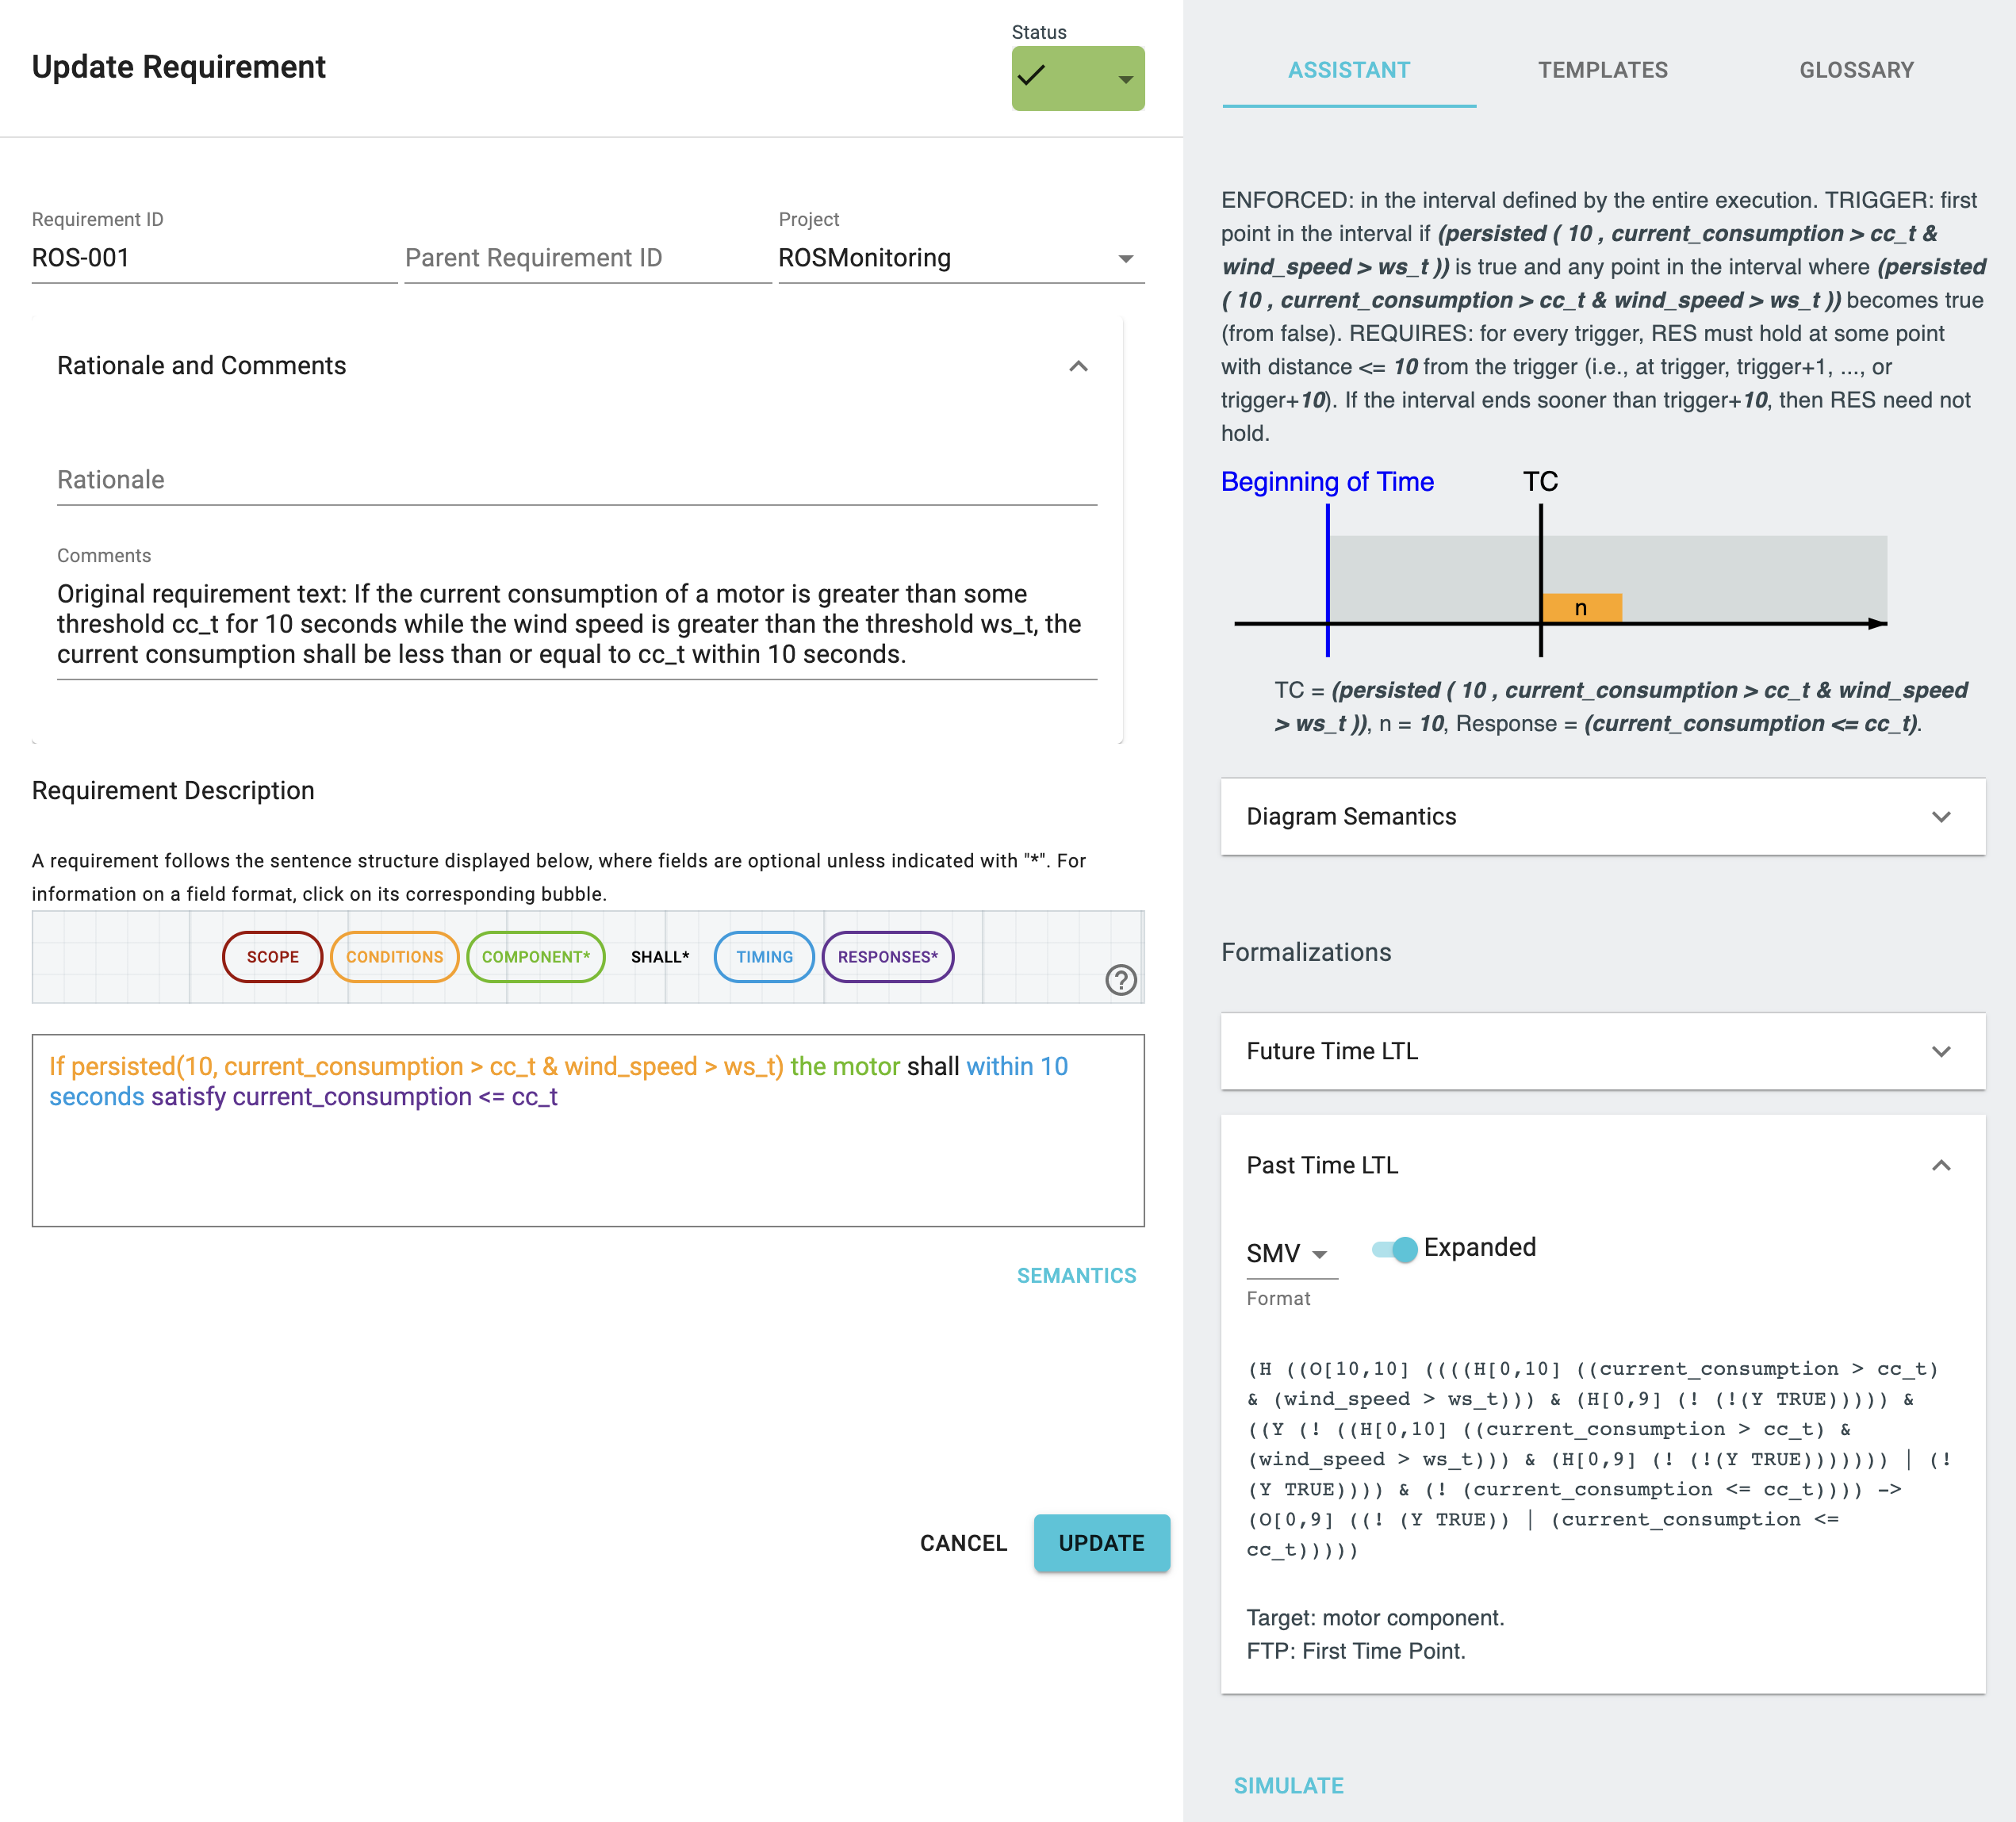The height and width of the screenshot is (1822, 2016).
Task: Click the SIMULATE link
Action: tap(1288, 1785)
